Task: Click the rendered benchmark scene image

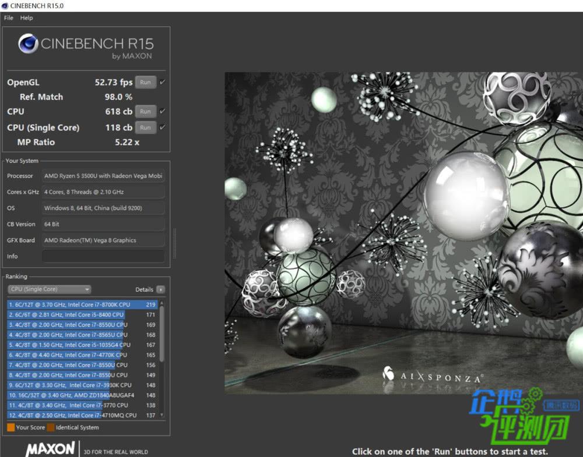Action: (403, 233)
